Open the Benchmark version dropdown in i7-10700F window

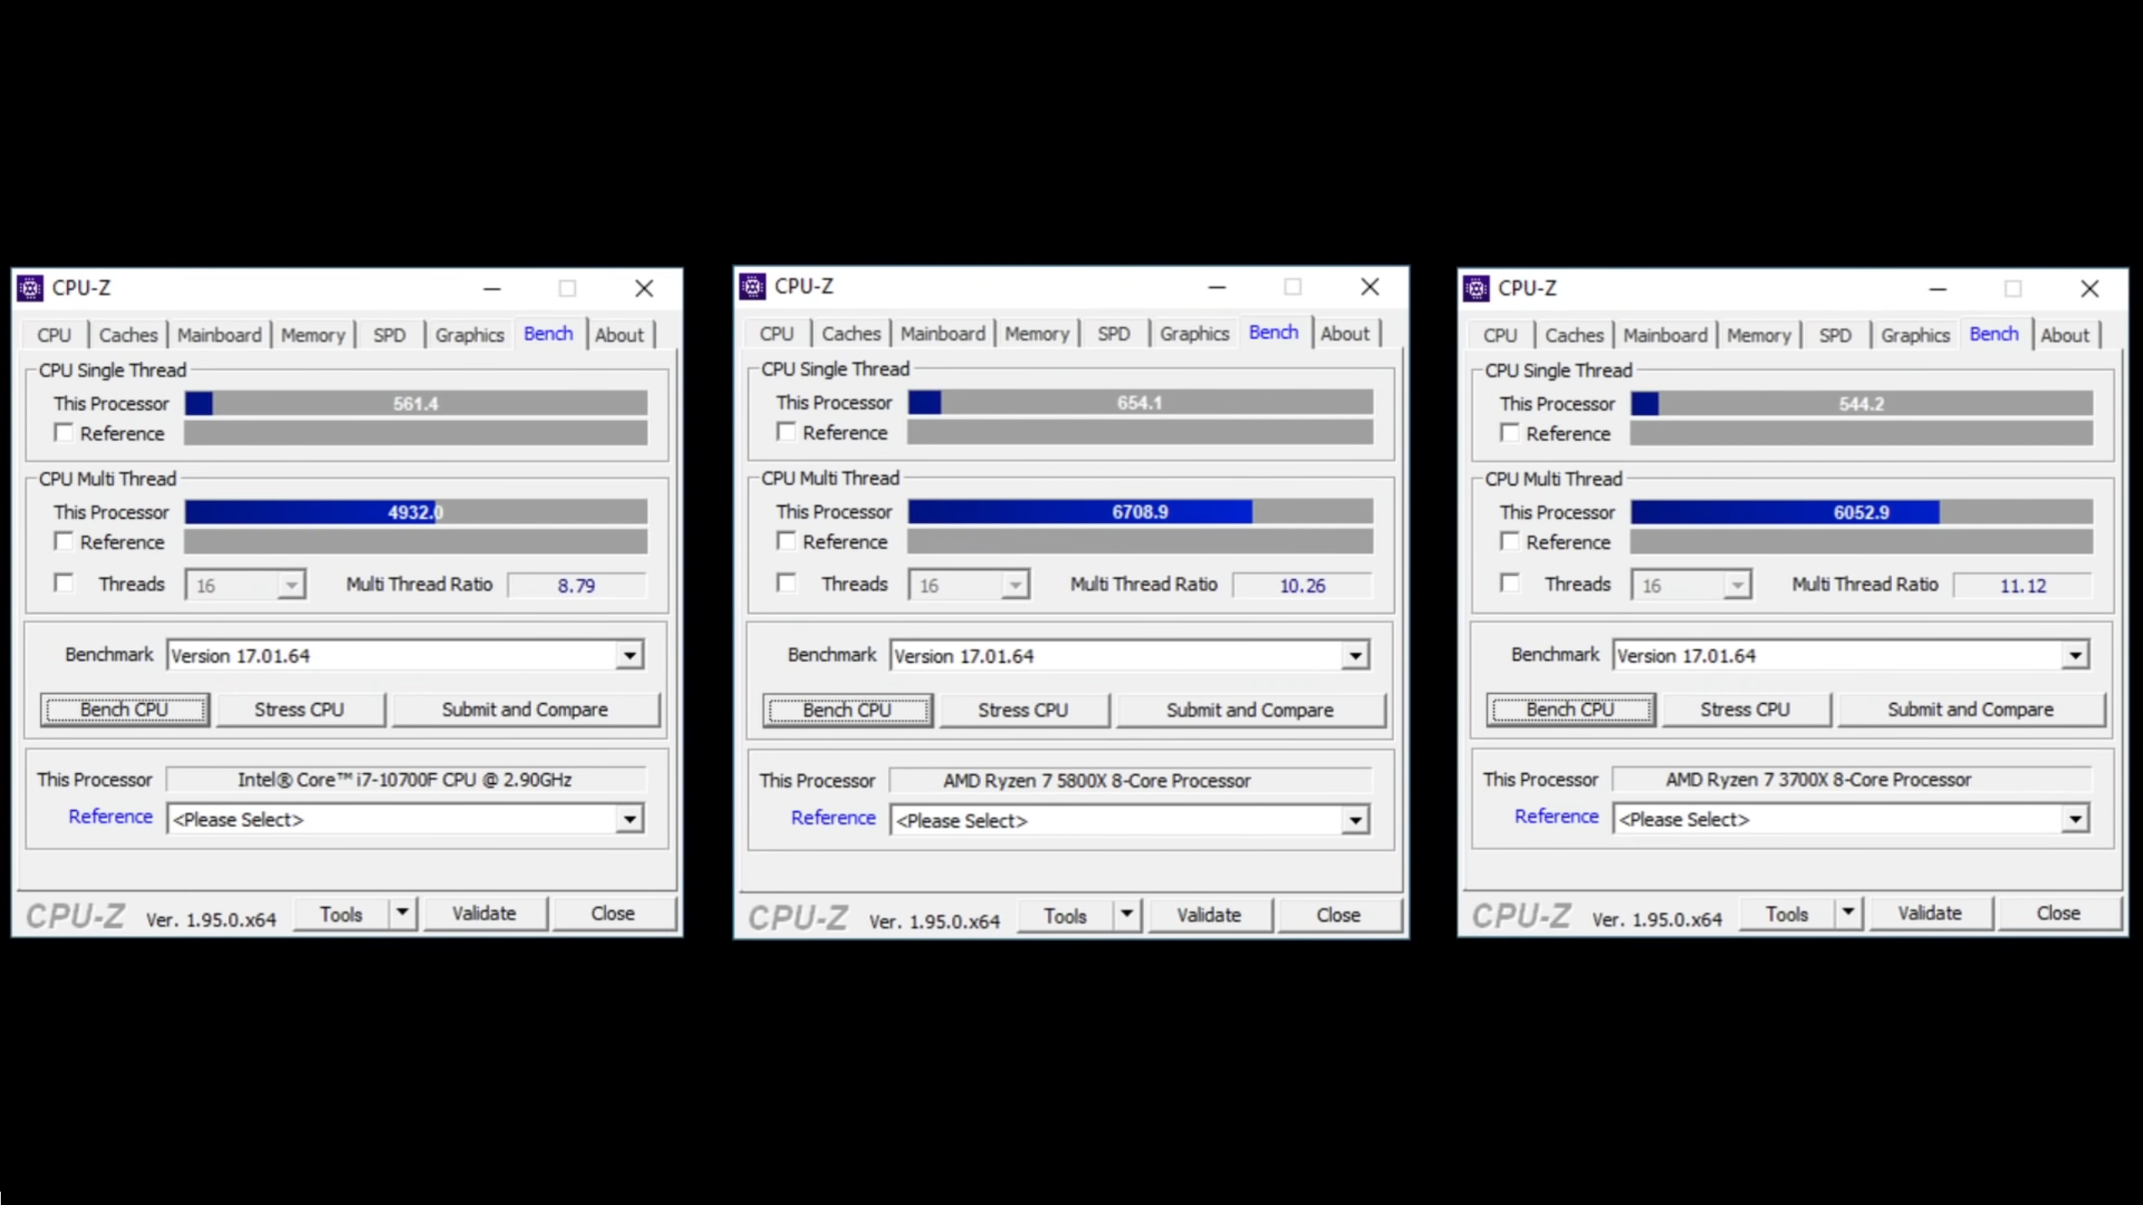(x=630, y=655)
